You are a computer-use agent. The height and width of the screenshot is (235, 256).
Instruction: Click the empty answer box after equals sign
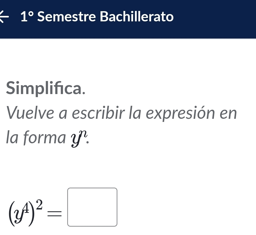tap(92, 207)
